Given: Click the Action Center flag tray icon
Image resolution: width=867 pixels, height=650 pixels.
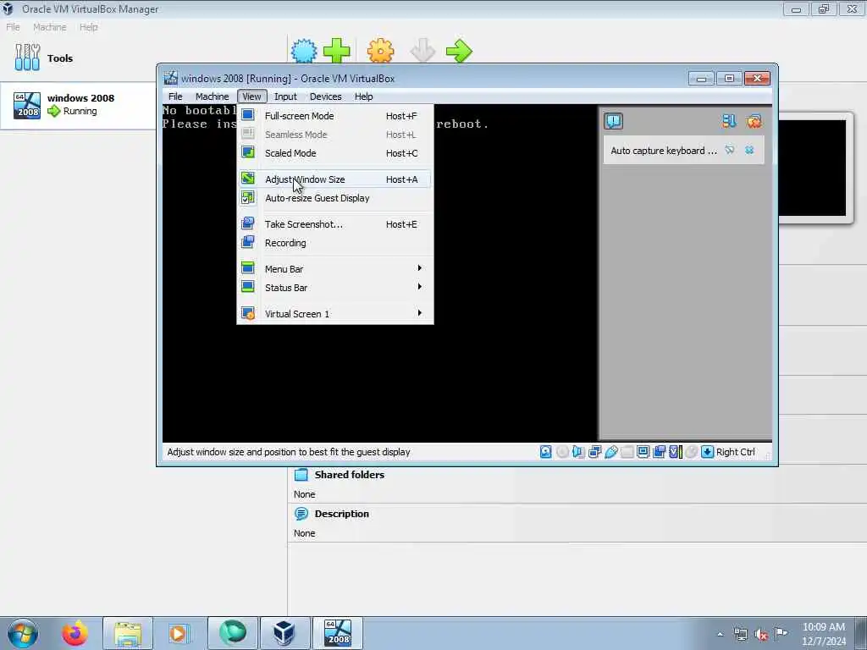Looking at the screenshot, I should pos(781,634).
